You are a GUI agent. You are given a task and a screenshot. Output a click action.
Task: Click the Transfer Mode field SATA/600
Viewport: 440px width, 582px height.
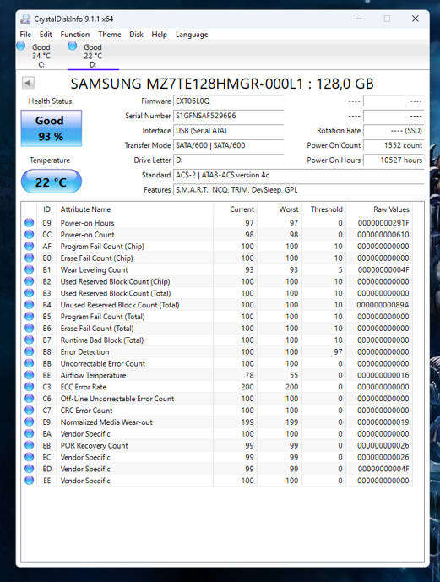point(229,145)
